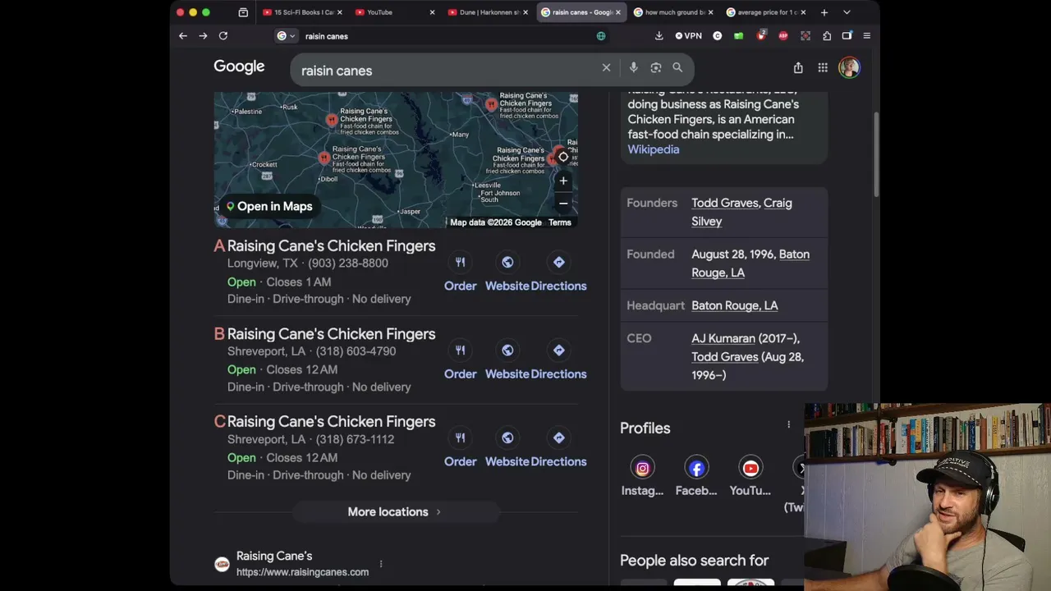Open the extensions puzzle icon
Screen dimensions: 1051x591
(x=827, y=36)
